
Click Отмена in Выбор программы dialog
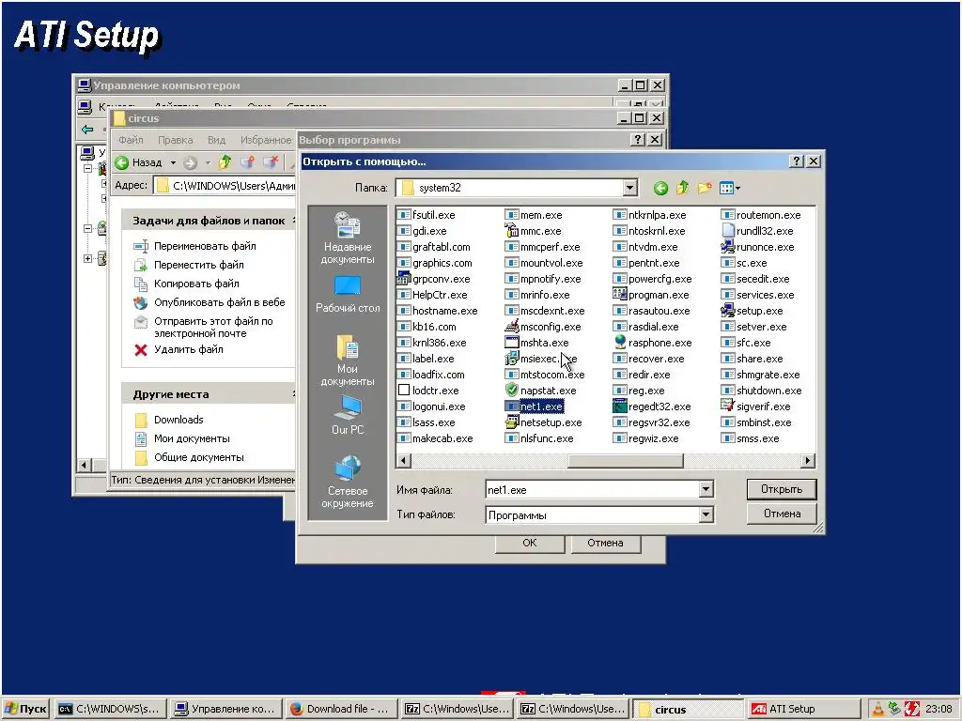[x=605, y=544]
